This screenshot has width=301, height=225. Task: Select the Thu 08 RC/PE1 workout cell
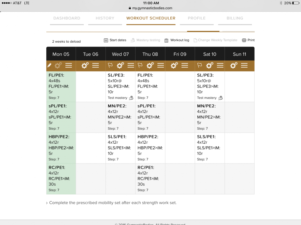pos(150,179)
